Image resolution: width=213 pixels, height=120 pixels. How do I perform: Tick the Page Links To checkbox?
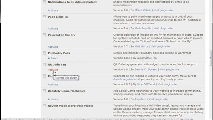(x=44, y=17)
